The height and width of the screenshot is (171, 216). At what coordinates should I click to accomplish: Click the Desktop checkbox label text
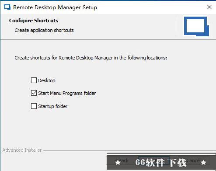pos(47,80)
